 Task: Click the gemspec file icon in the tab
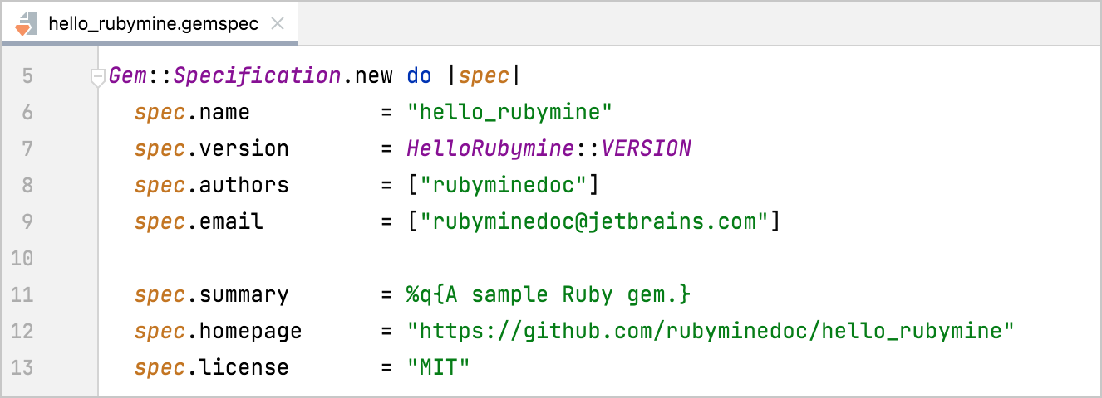[26, 22]
